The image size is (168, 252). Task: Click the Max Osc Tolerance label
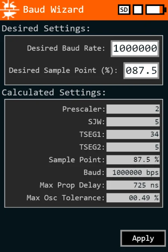click(x=66, y=198)
